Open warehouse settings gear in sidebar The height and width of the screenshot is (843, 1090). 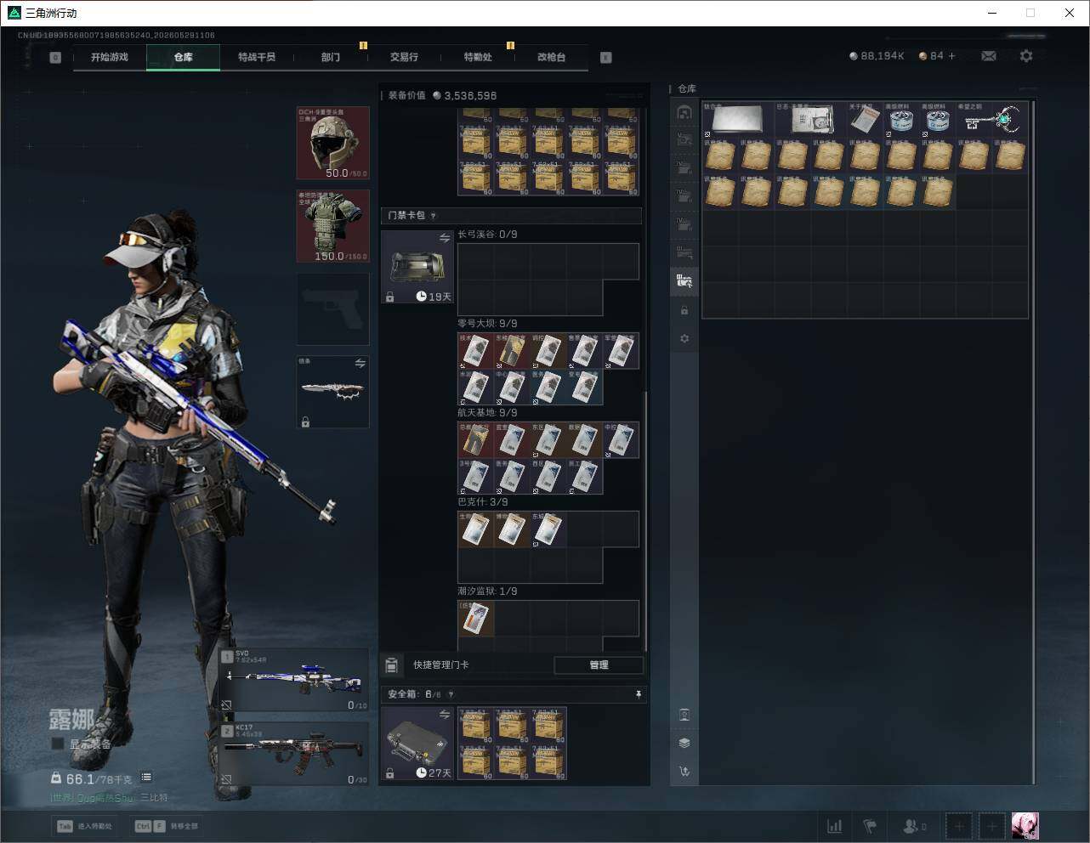(x=684, y=338)
